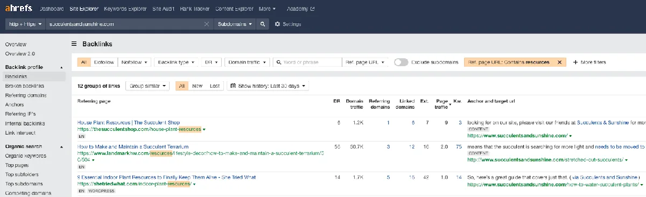Open Internal backlinks in sidebar
The image size is (646, 197).
25,123
